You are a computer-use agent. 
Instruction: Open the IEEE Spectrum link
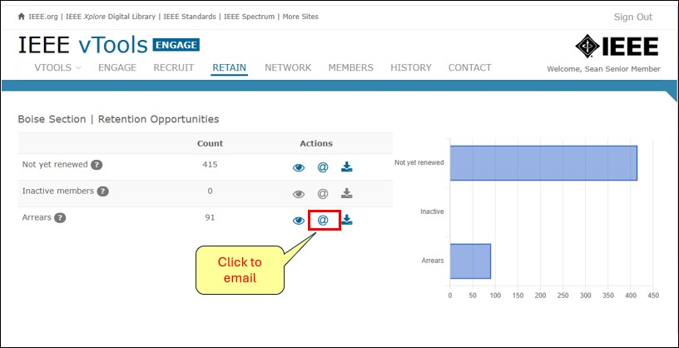point(249,17)
